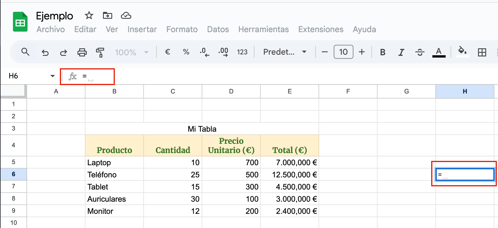Click the active H6 editing cell
Image resolution: width=498 pixels, height=228 pixels.
click(x=465, y=174)
